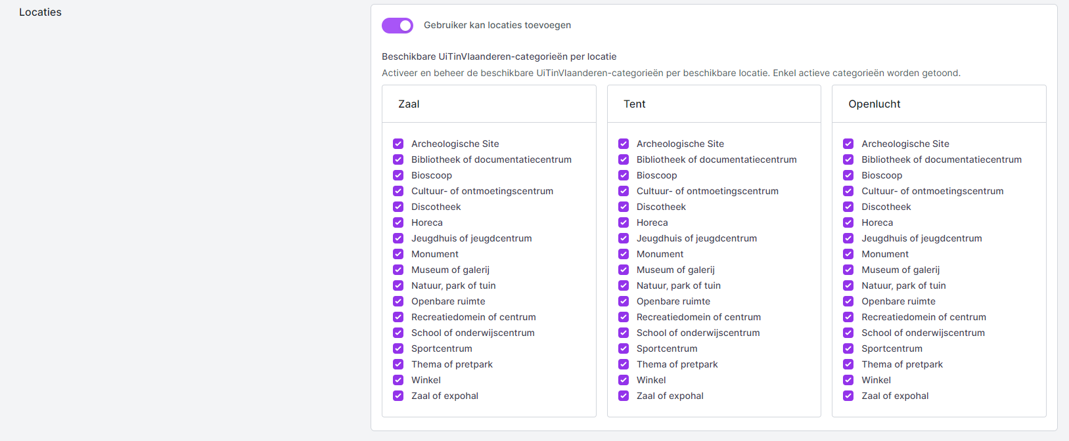1069x441 pixels.
Task: Click the Locaties section label
Action: tap(40, 12)
